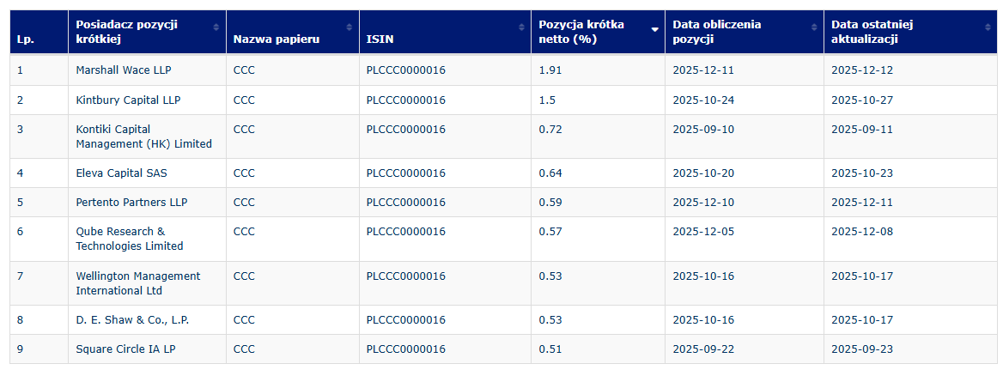1003x370 pixels.
Task: Click net short position value 0.72
Action: (550, 129)
